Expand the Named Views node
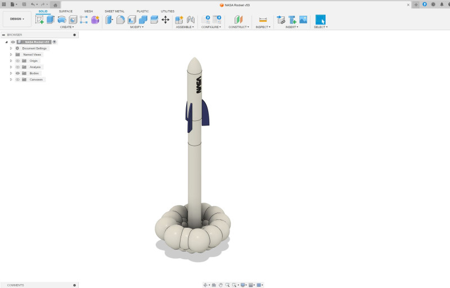This screenshot has height=288, width=450. (11, 55)
